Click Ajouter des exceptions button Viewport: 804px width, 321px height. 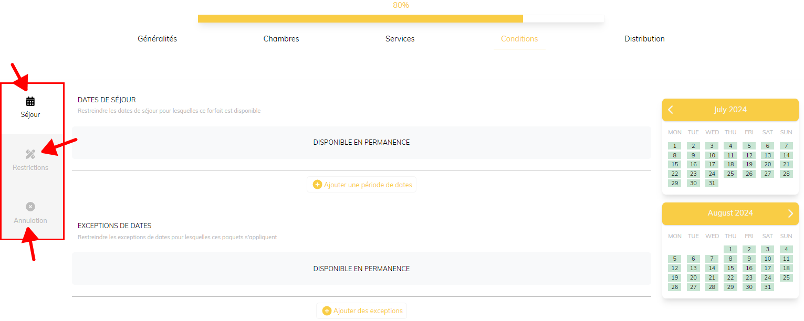[x=368, y=311]
